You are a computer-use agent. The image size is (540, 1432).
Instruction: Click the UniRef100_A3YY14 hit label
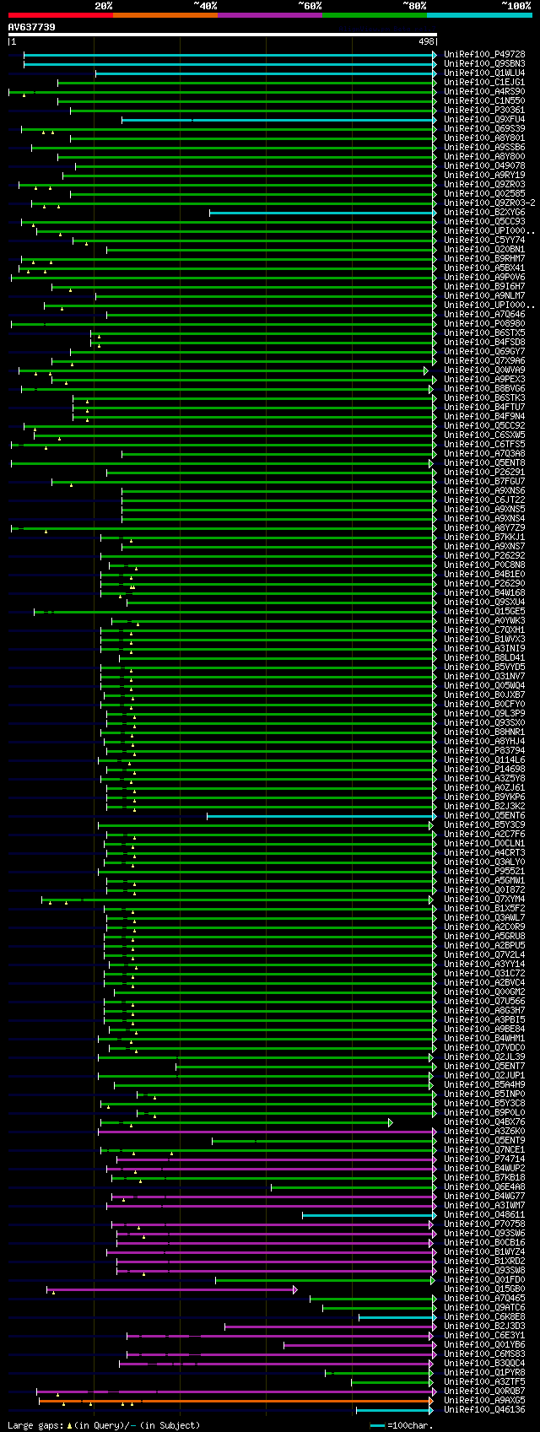point(484,964)
